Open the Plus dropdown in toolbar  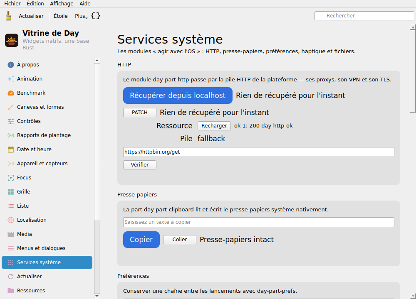(81, 16)
